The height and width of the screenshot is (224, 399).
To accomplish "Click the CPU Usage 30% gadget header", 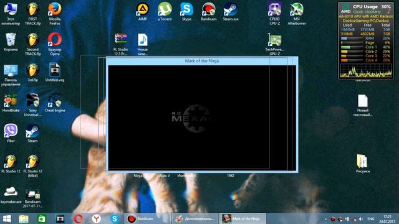I will click(372, 7).
